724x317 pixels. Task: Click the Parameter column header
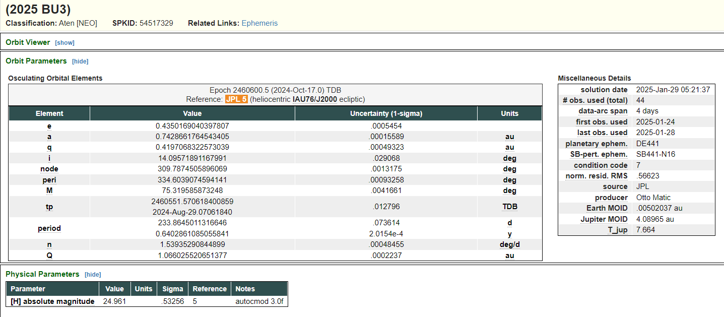tap(52, 289)
